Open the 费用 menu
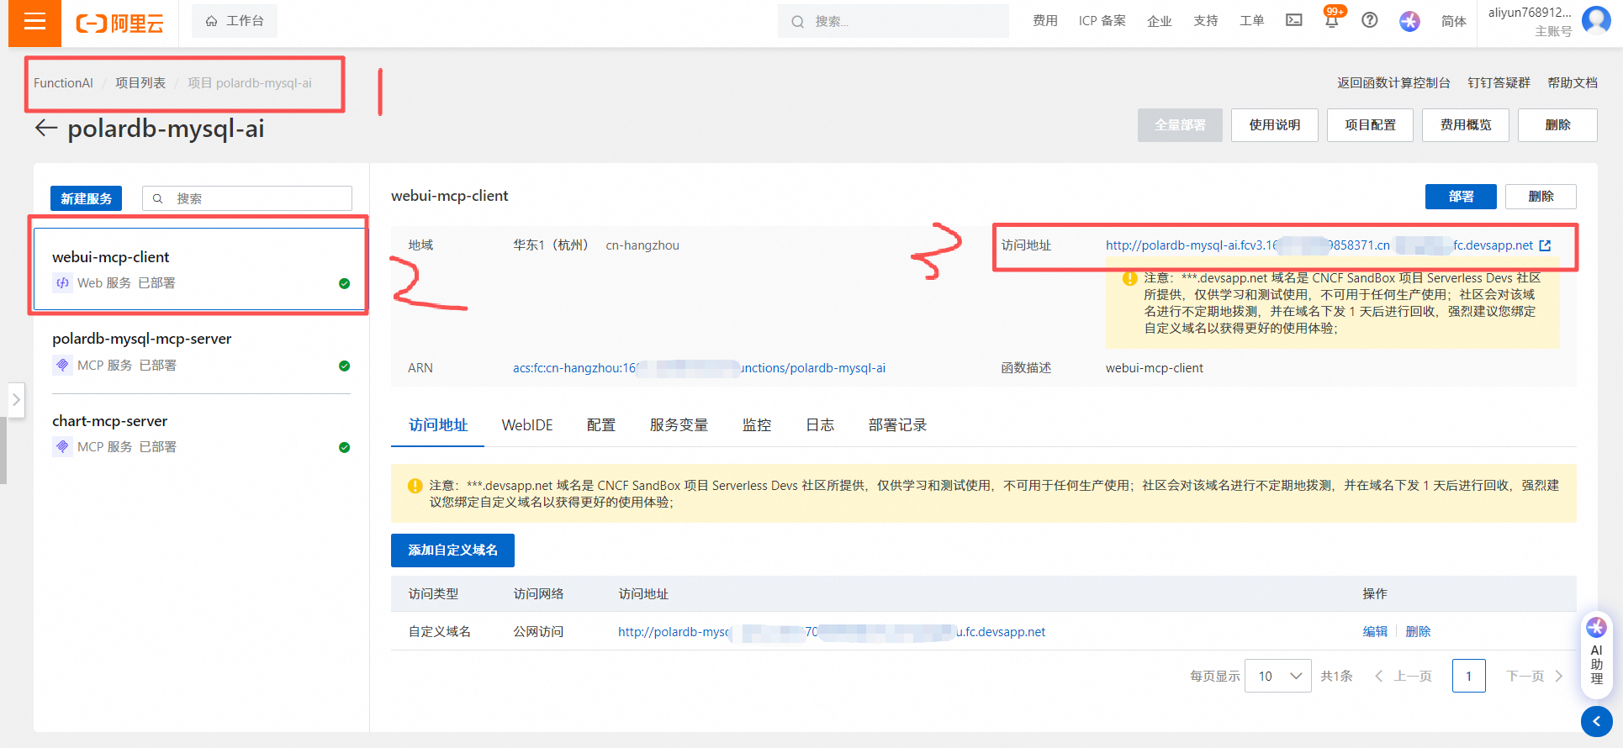 click(1045, 21)
